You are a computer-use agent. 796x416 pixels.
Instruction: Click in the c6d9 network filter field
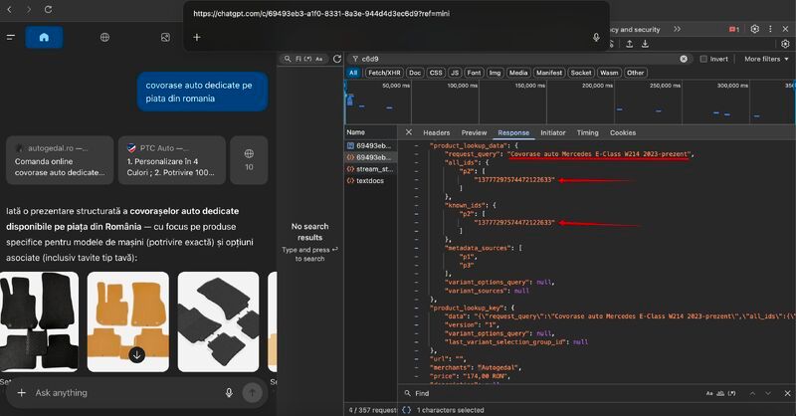coord(517,59)
